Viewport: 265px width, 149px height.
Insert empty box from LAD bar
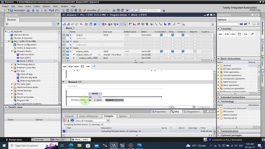click(82, 67)
